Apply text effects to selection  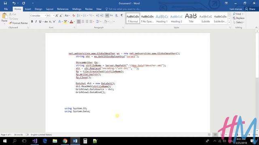click(x=59, y=21)
